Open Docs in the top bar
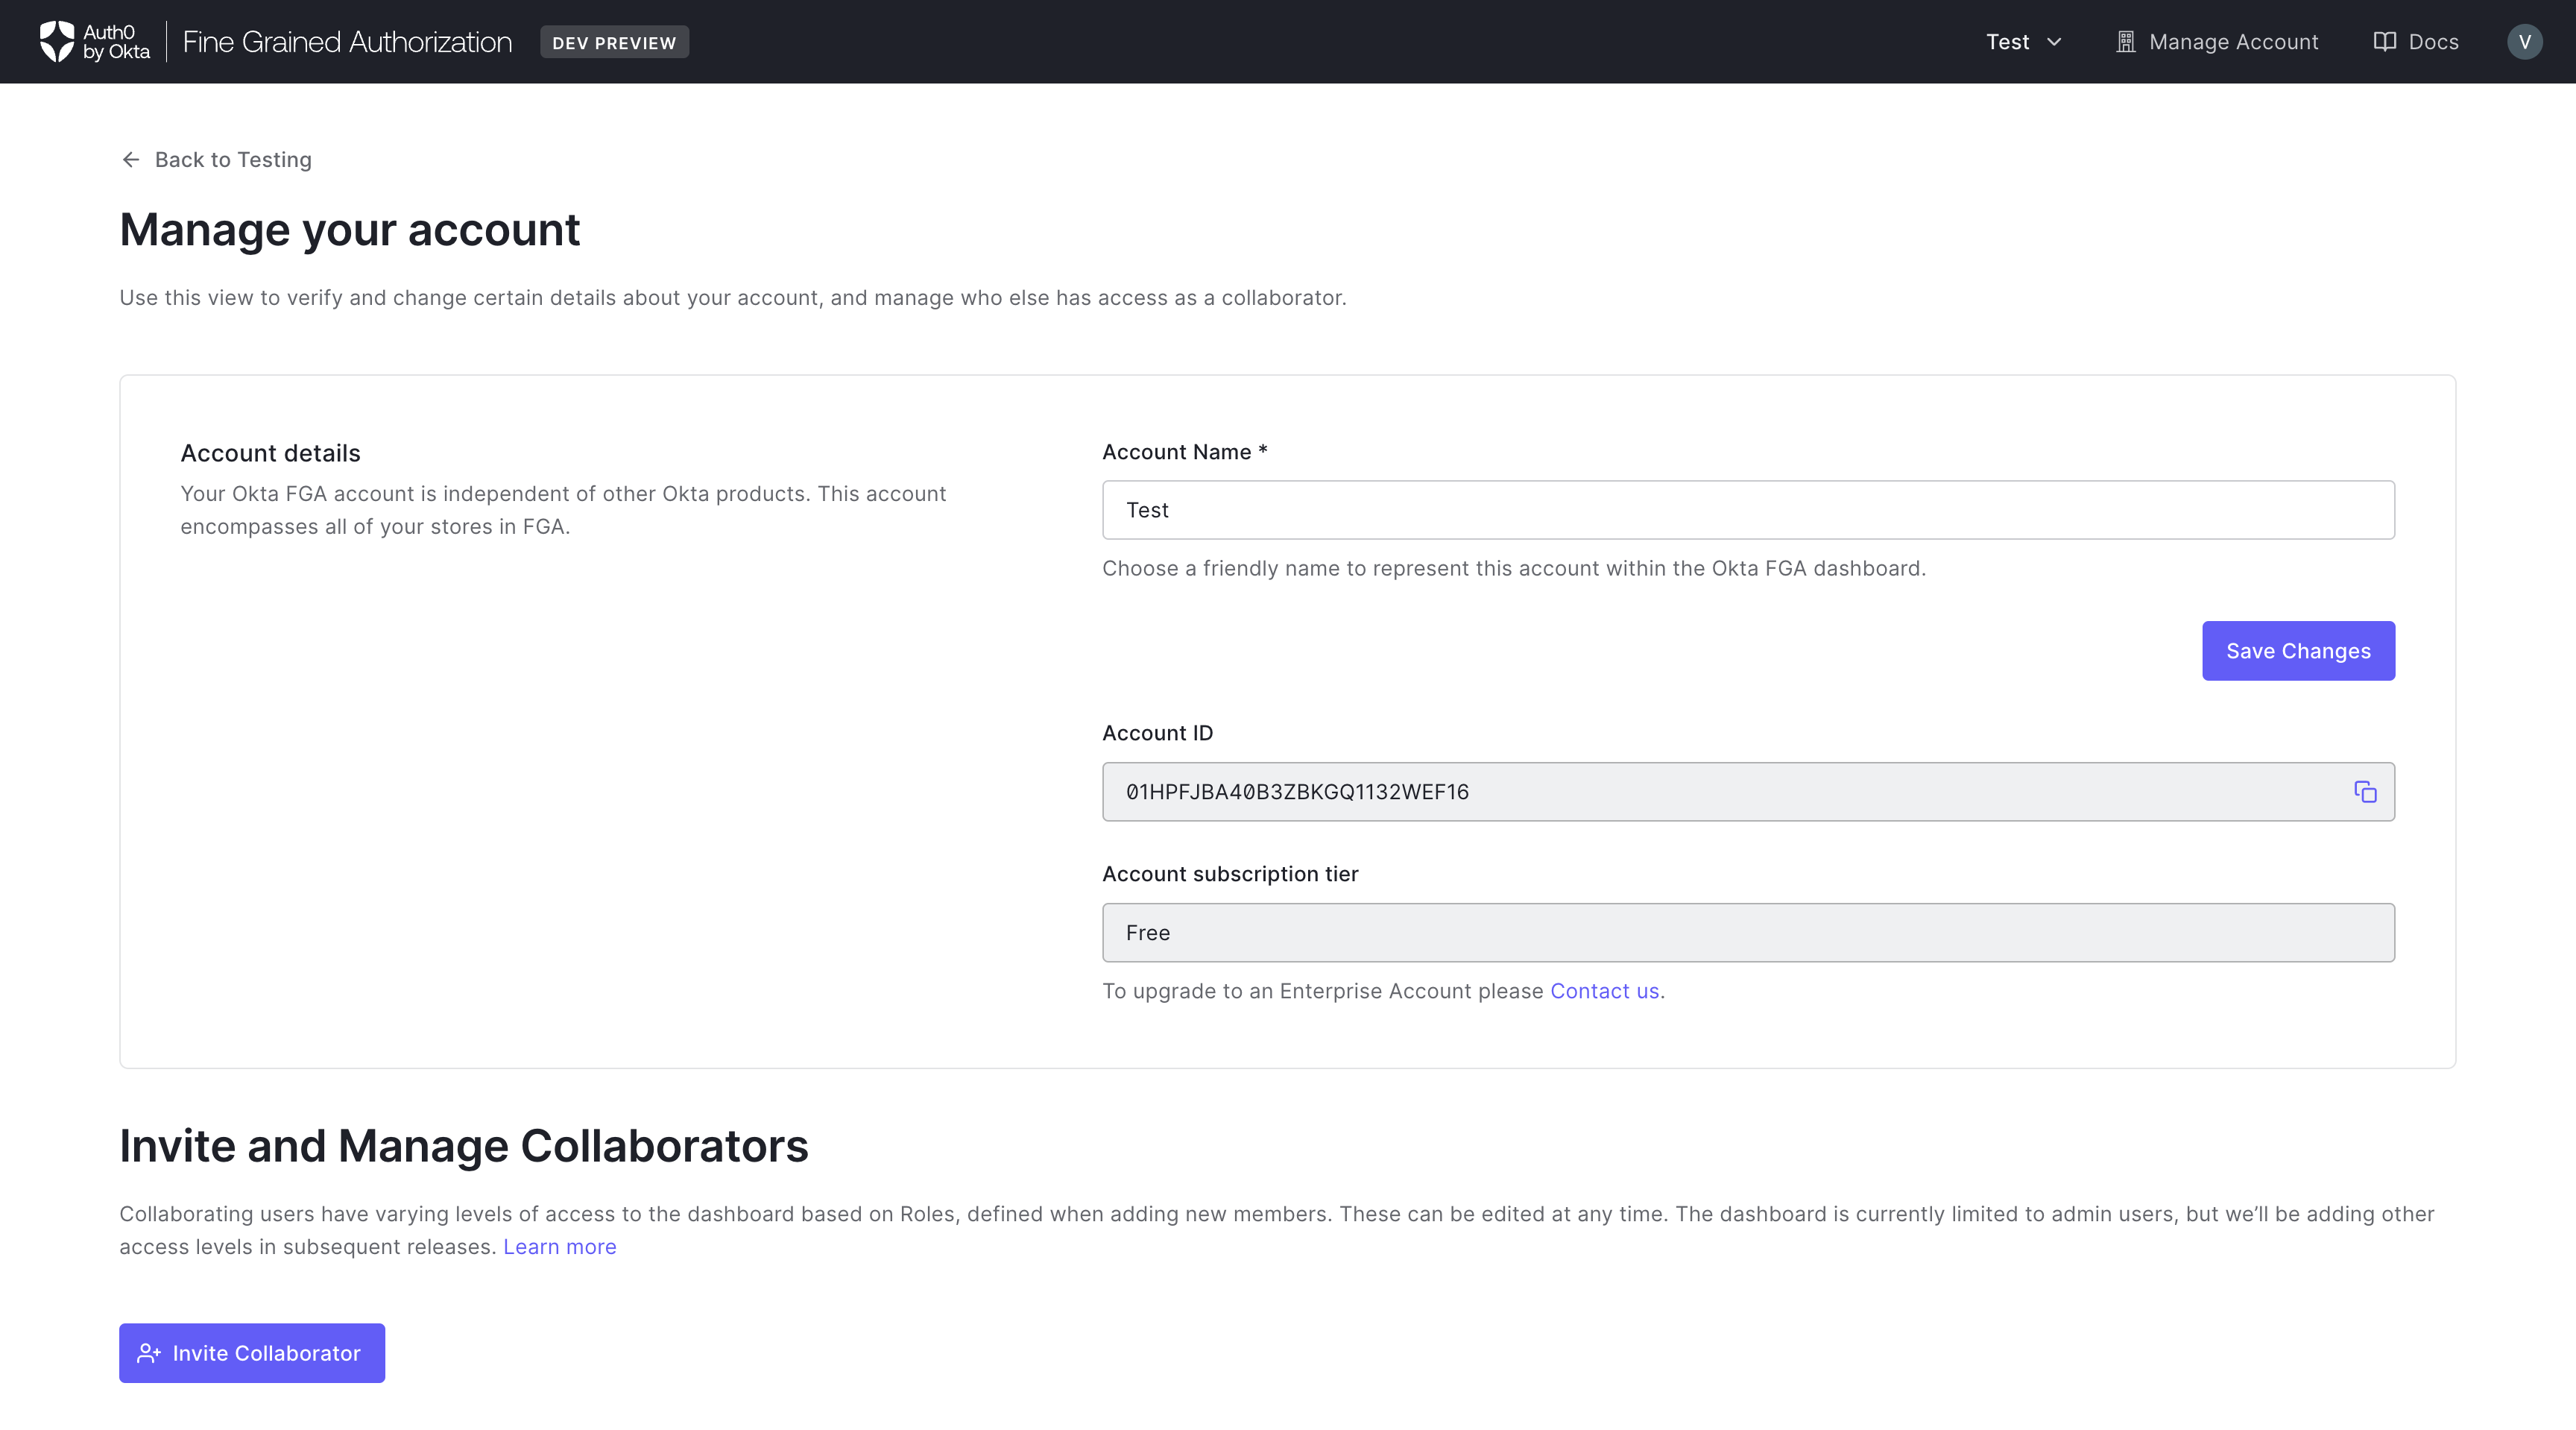The height and width of the screenshot is (1430, 2576). coord(2416,42)
